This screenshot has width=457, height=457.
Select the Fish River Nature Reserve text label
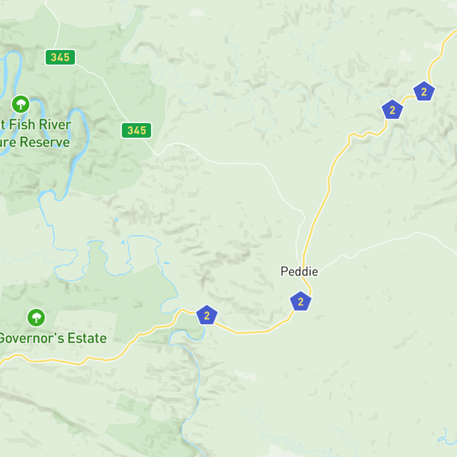35,133
